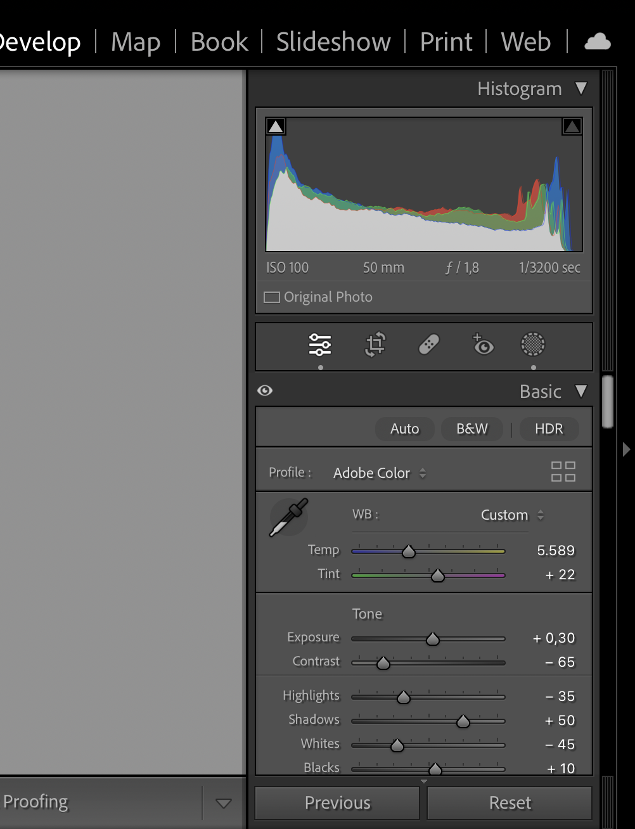635x829 pixels.
Task: Click the cloud sync status icon
Action: pos(597,42)
